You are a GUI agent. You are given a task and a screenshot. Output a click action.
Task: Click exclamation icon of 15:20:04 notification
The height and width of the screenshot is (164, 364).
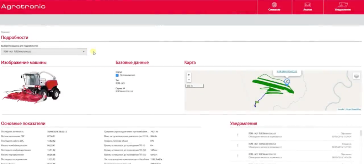237,135
